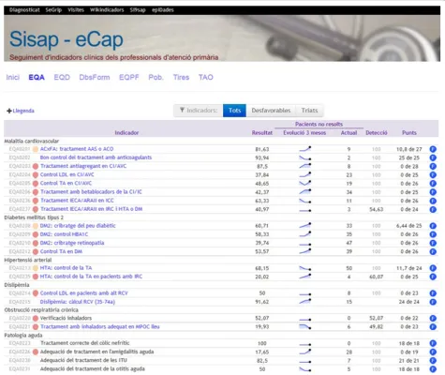Switch to the EQPF tab
This screenshot has height=375, width=445.
[x=129, y=77]
